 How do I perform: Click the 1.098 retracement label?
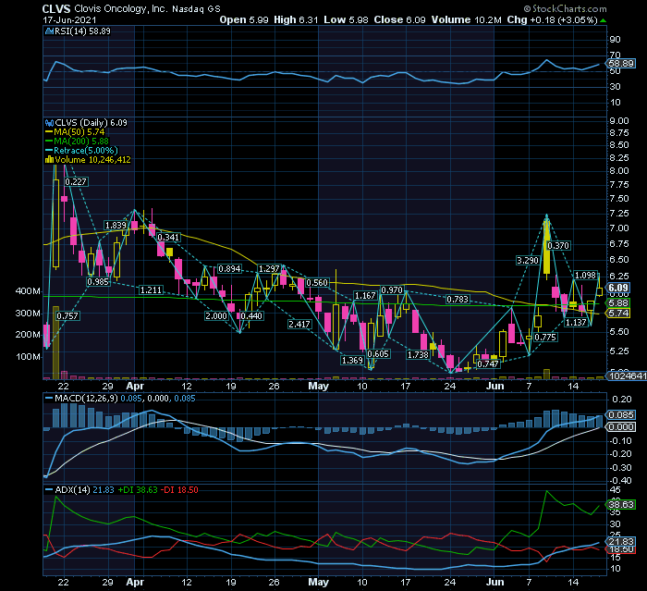[585, 276]
